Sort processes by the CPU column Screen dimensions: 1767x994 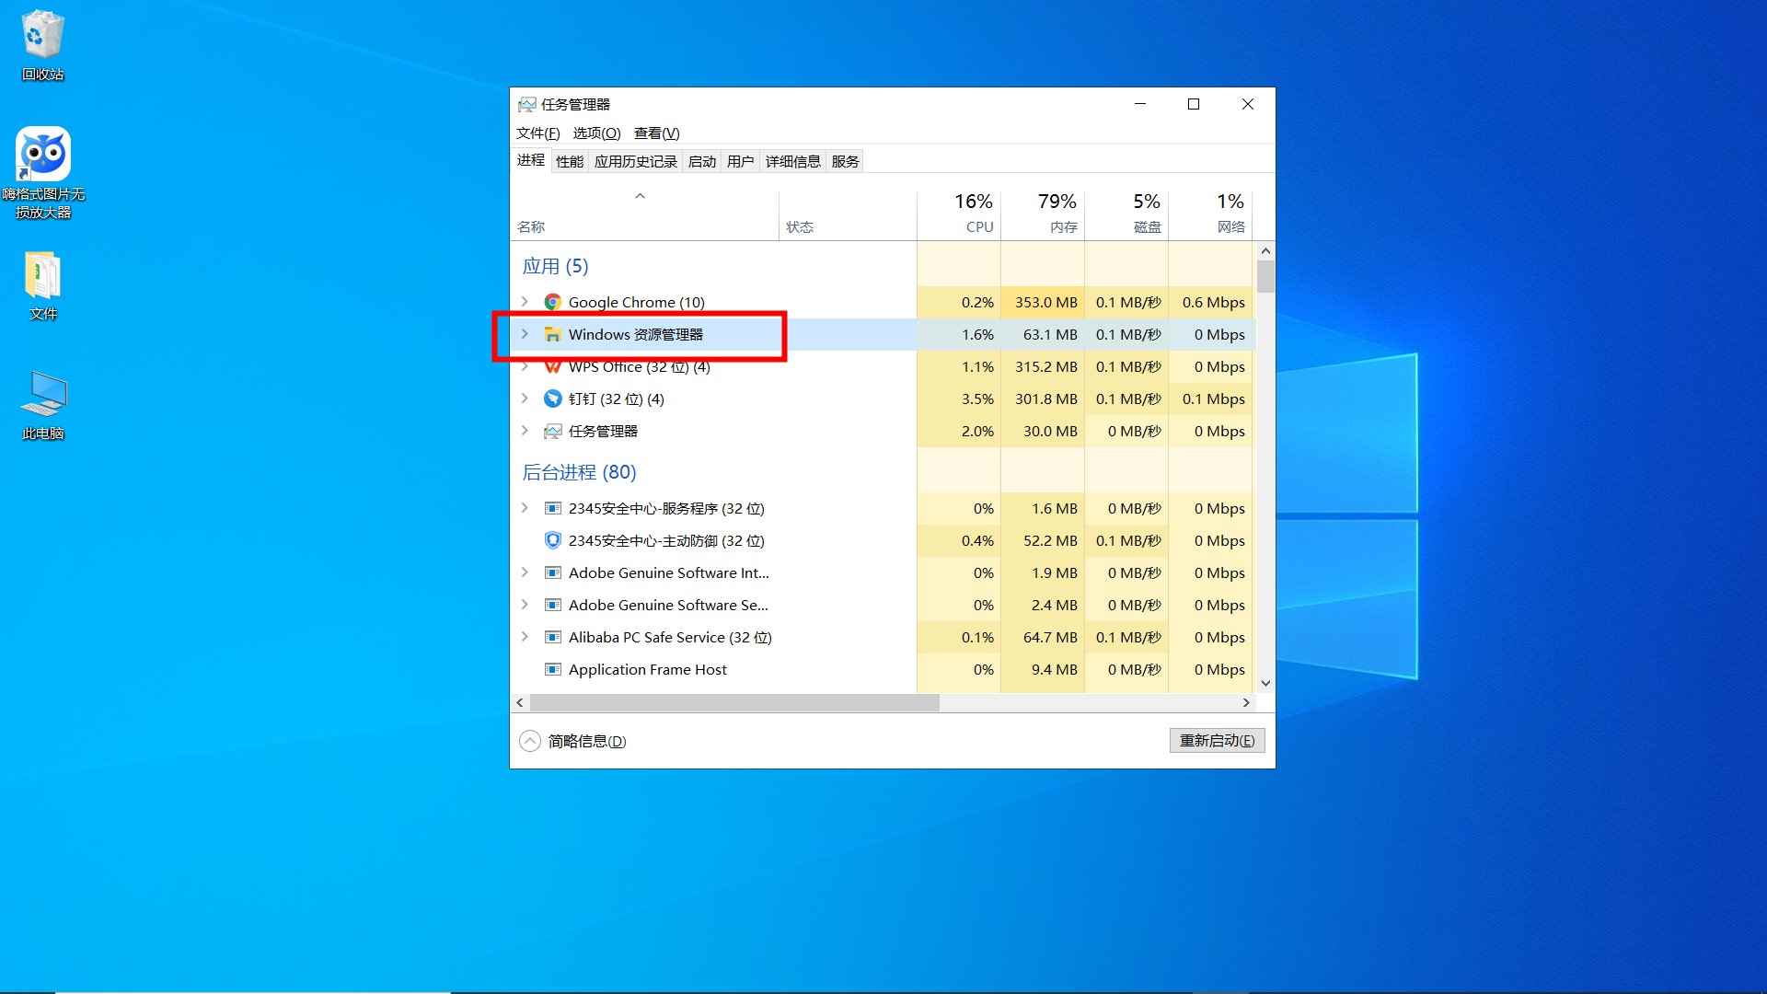coord(959,214)
